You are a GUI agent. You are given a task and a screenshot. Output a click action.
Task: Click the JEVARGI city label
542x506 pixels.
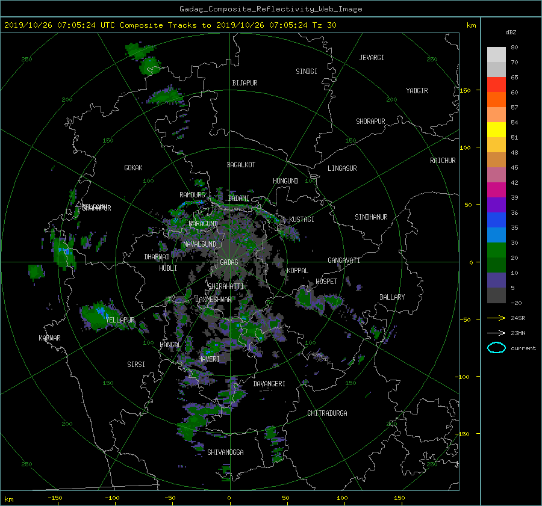(372, 58)
